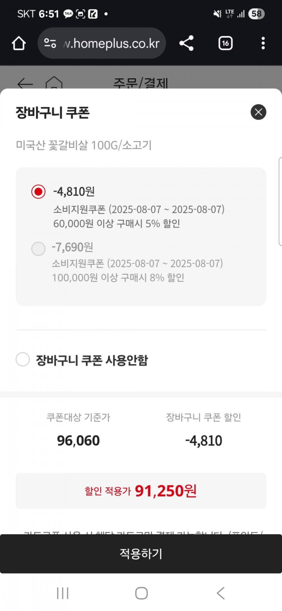This screenshot has height=611, width=282.
Task: Tap the KakaoTalk notification icon in status bar
Action: coord(68,14)
